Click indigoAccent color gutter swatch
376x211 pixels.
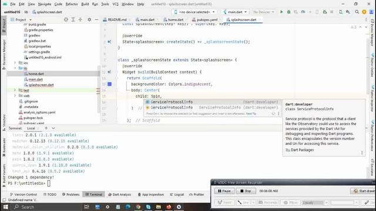110,84
